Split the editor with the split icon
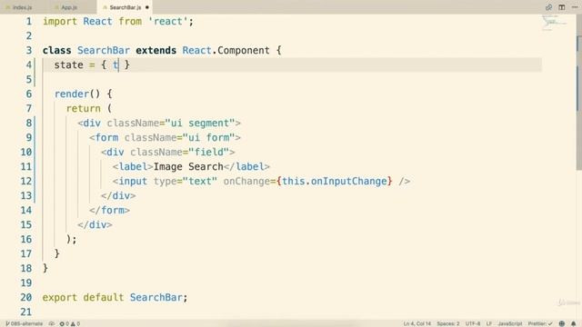This screenshot has height=327, width=582. (562, 7)
